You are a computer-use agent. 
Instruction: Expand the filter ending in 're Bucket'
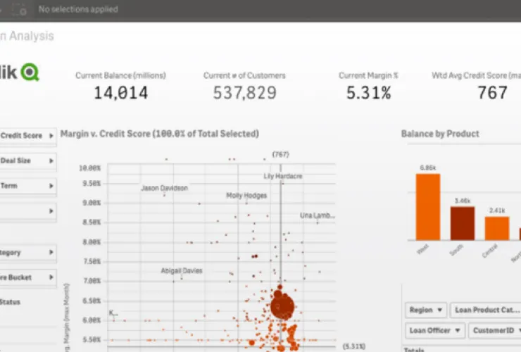28,277
